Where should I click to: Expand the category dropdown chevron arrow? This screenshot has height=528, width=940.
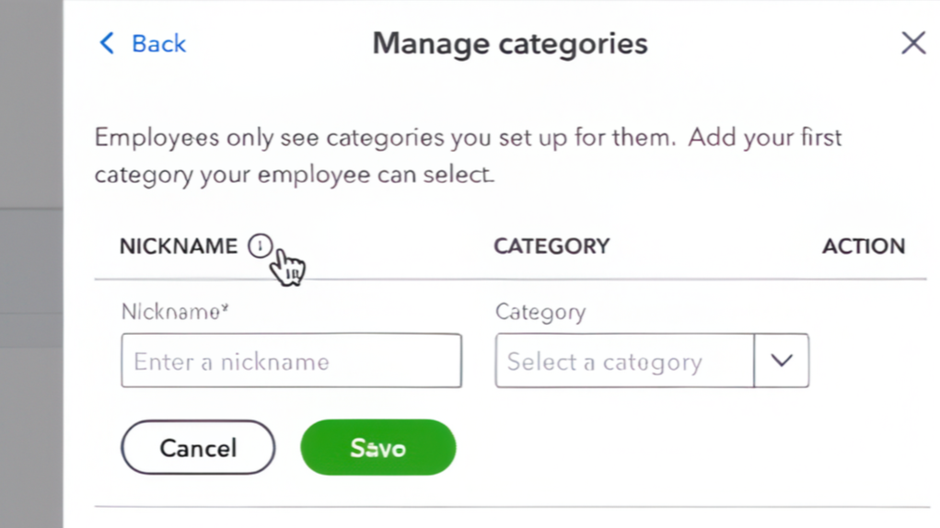(782, 361)
